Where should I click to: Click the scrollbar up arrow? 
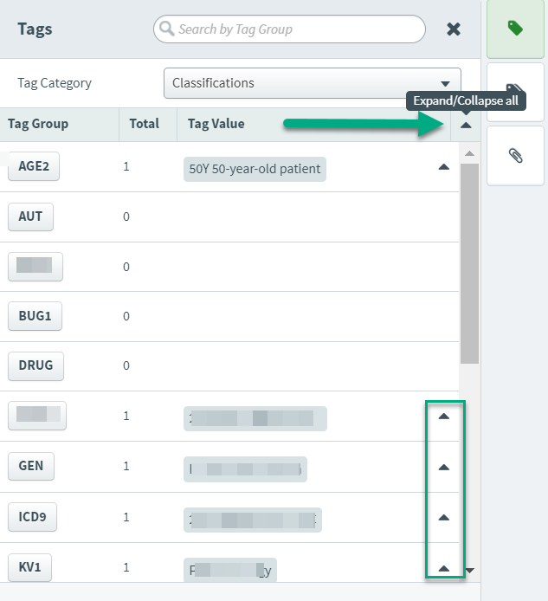coord(469,153)
